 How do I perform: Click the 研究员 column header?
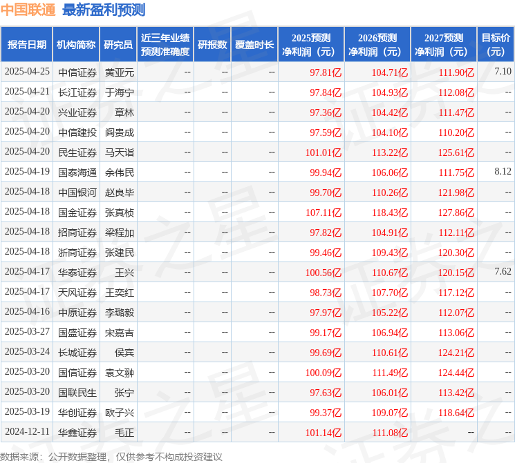pyautogui.click(x=118, y=45)
